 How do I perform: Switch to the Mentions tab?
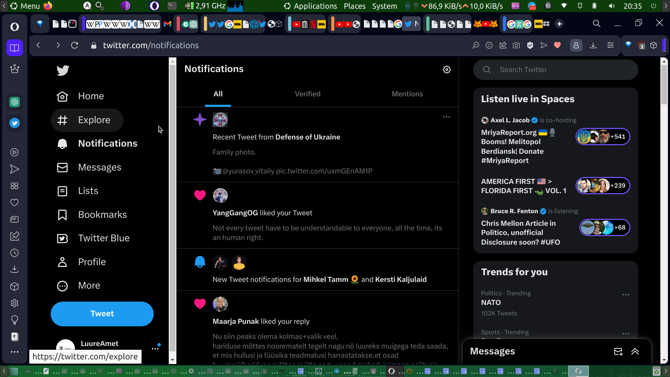[407, 94]
